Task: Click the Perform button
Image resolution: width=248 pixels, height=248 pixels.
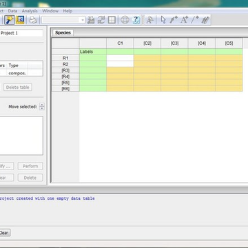Action: 30,166
